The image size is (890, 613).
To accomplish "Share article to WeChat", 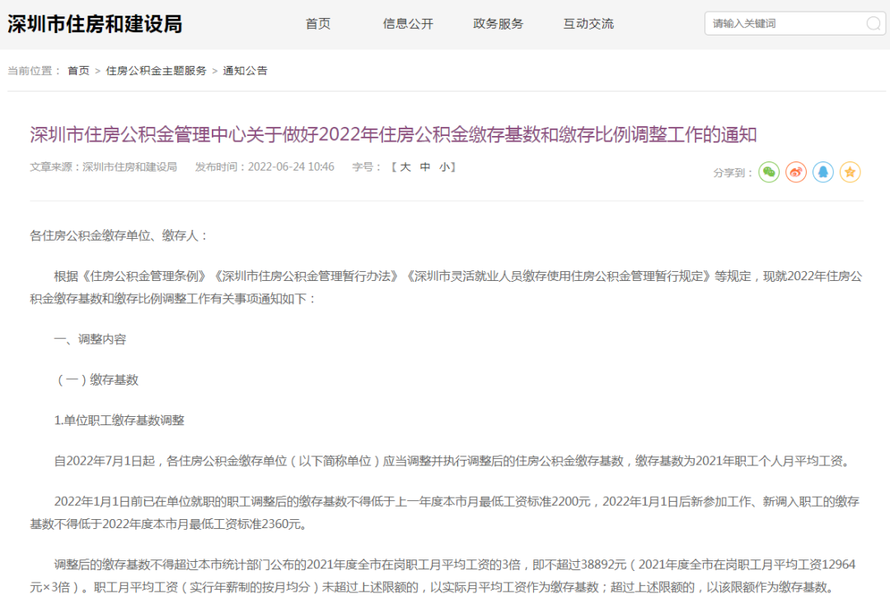I will pyautogui.click(x=769, y=172).
